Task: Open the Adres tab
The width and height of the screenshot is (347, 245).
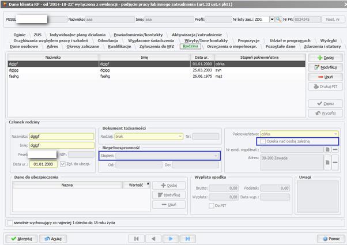Action: [52, 47]
